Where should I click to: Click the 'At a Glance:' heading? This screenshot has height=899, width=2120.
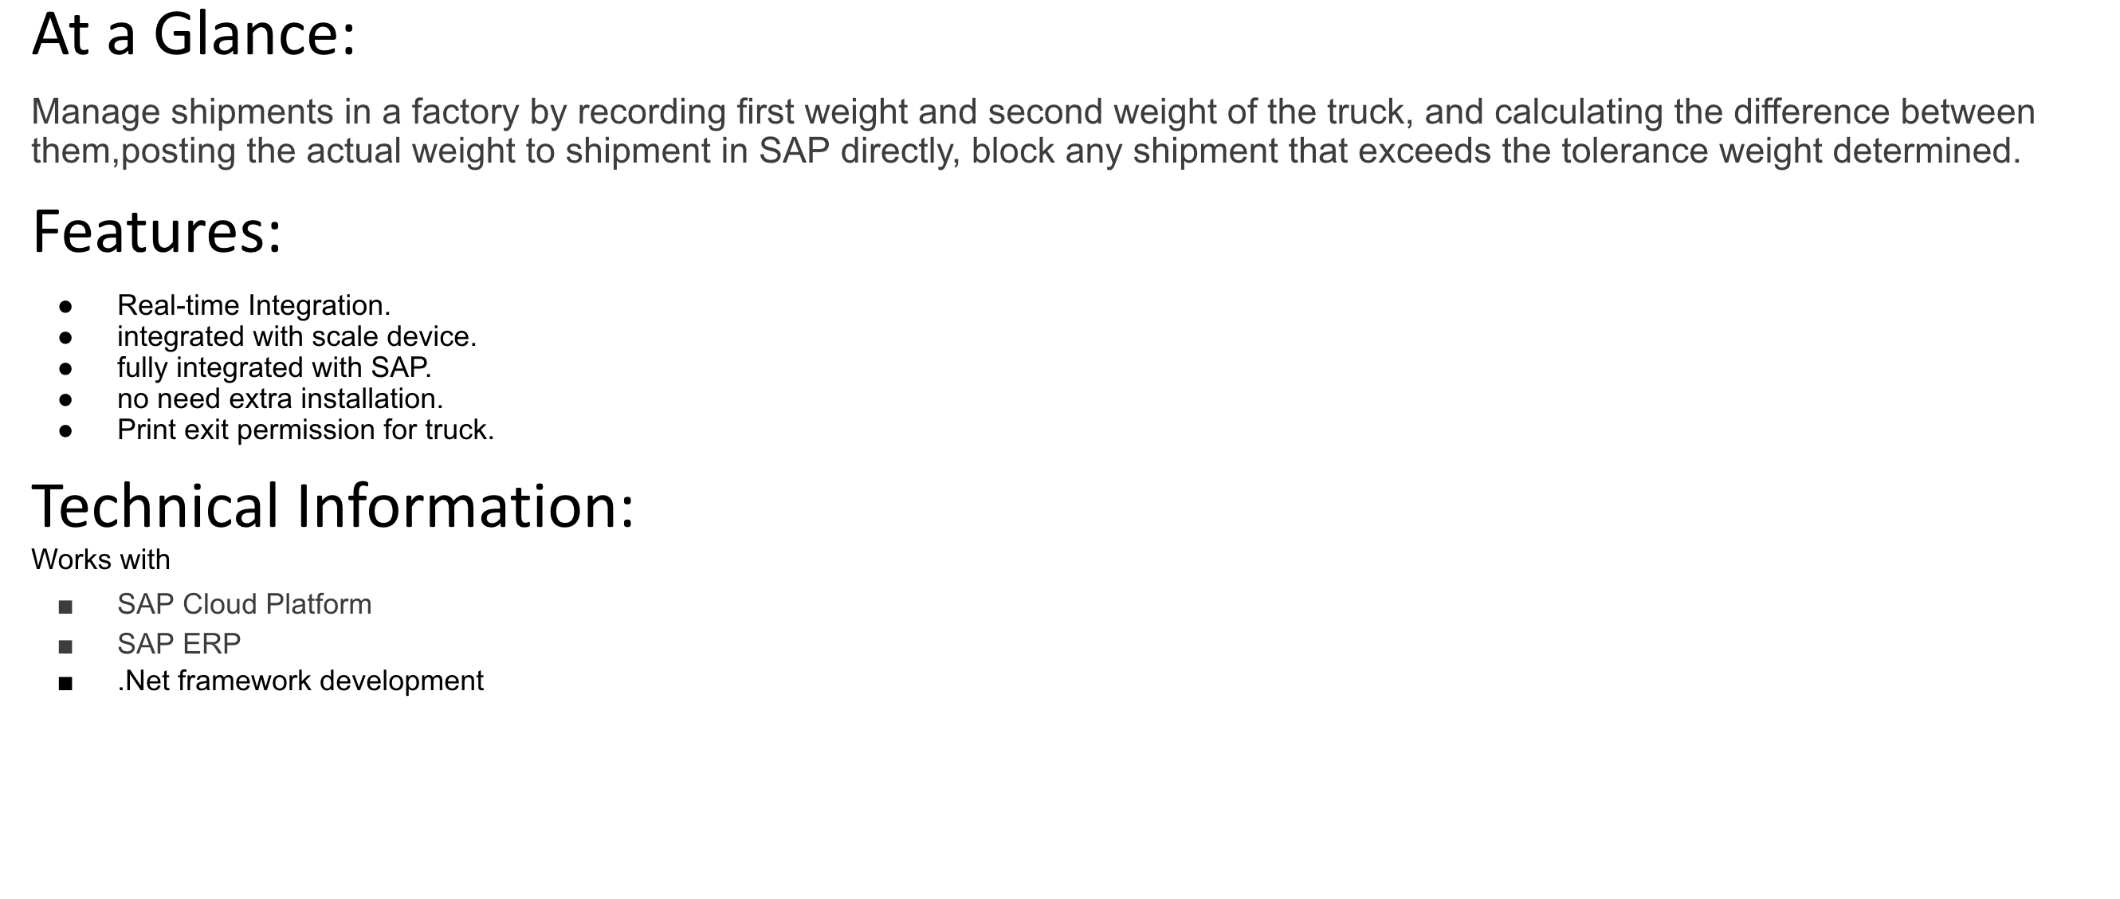coord(194,34)
